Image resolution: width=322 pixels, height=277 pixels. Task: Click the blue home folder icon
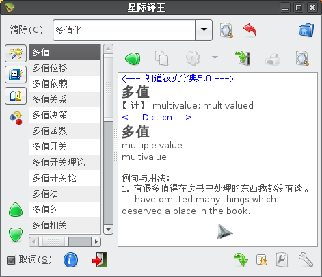306,30
